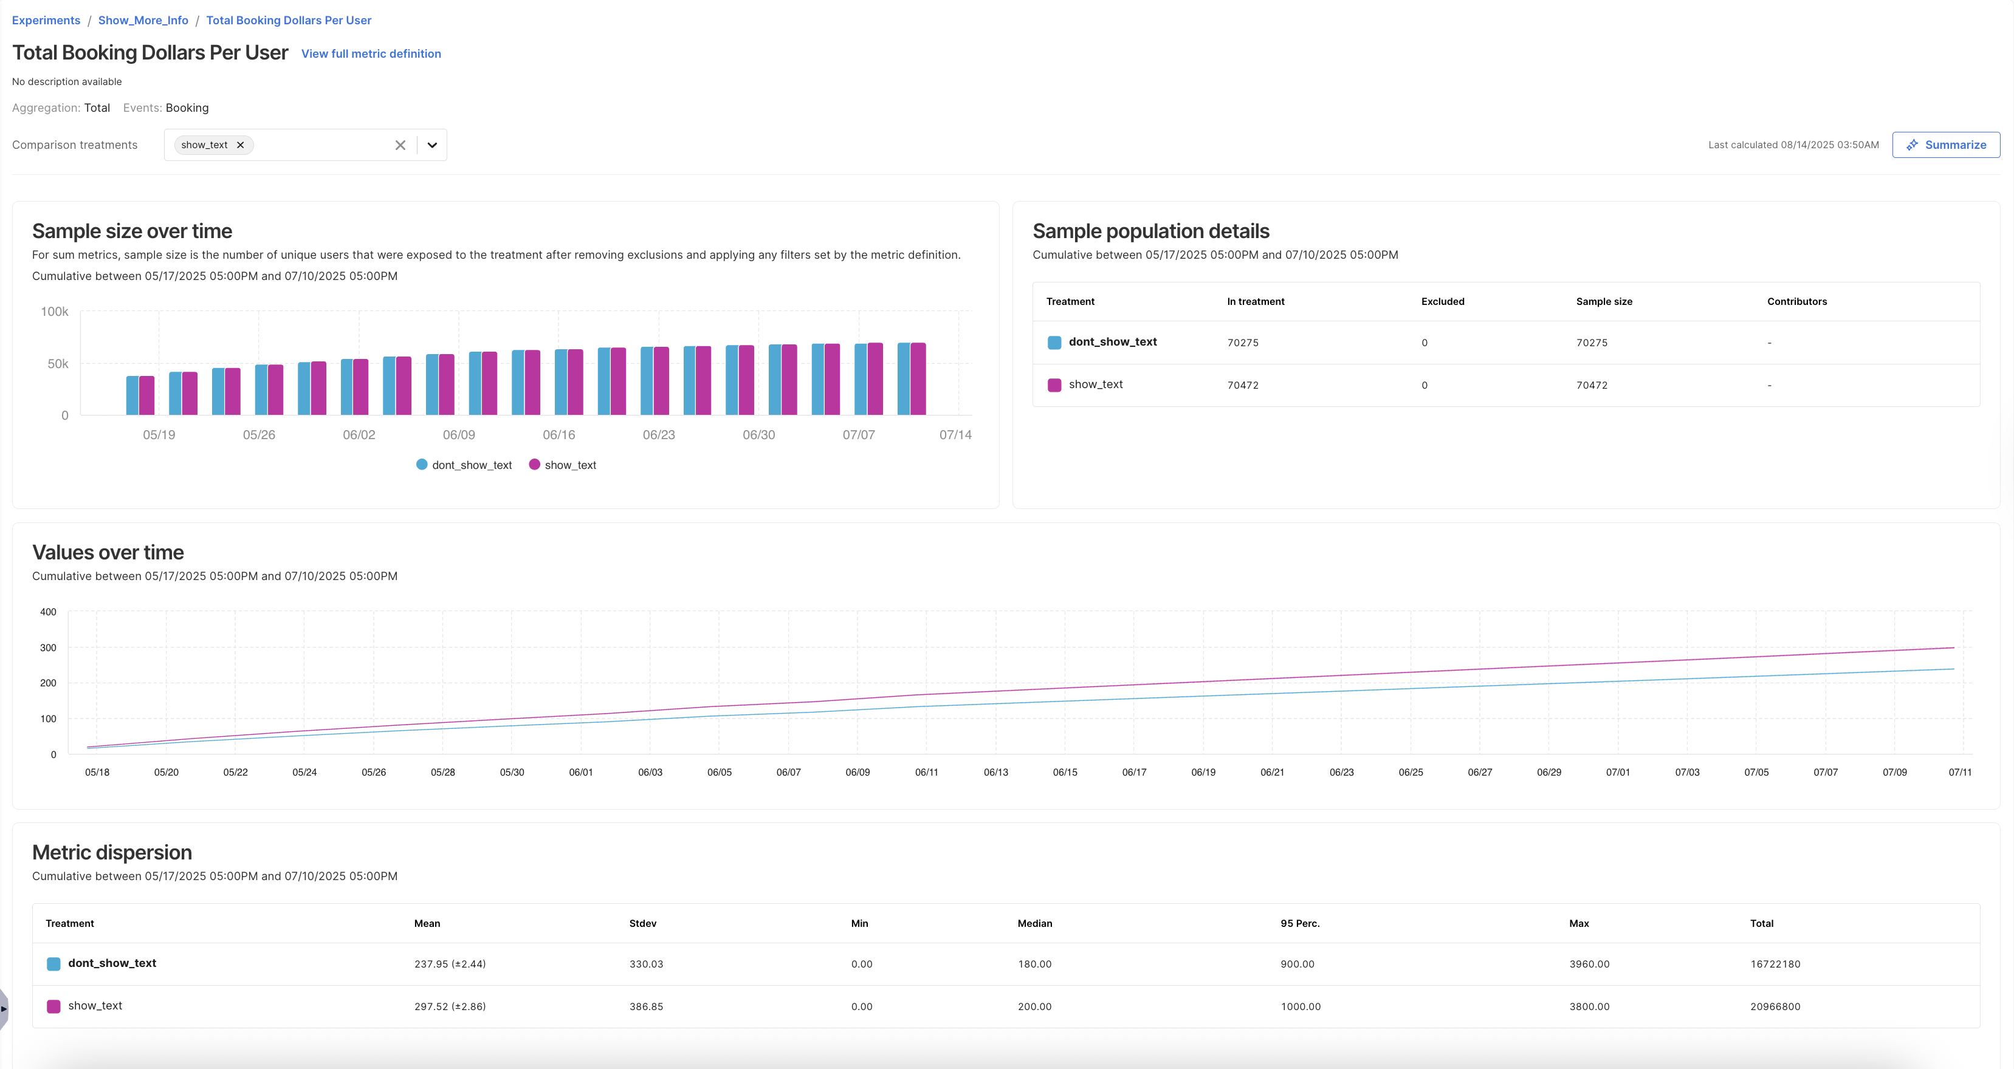Click the sparkle icon on Summarize button
Image resolution: width=2014 pixels, height=1069 pixels.
point(1913,145)
